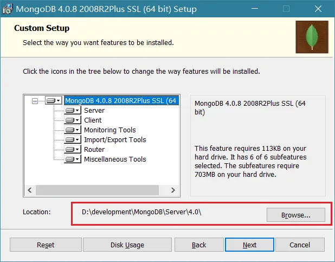335x262 pixels.
Task: Reset the feature selections
Action: pos(46,245)
